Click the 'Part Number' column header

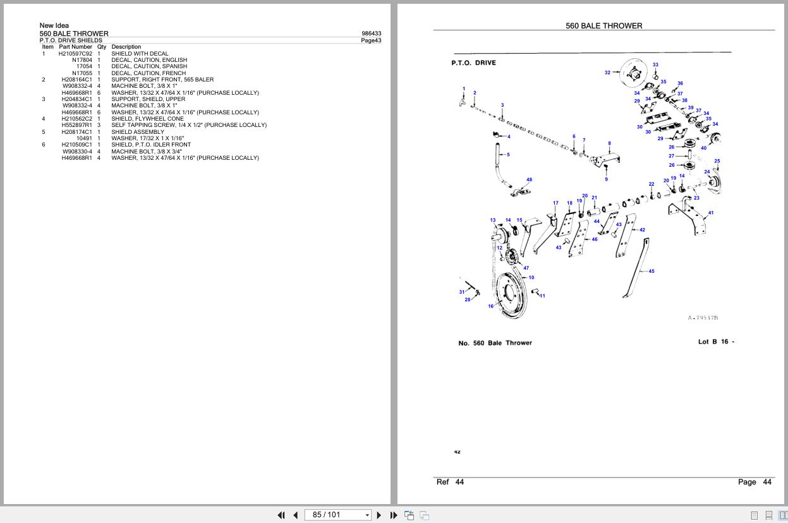tap(76, 47)
